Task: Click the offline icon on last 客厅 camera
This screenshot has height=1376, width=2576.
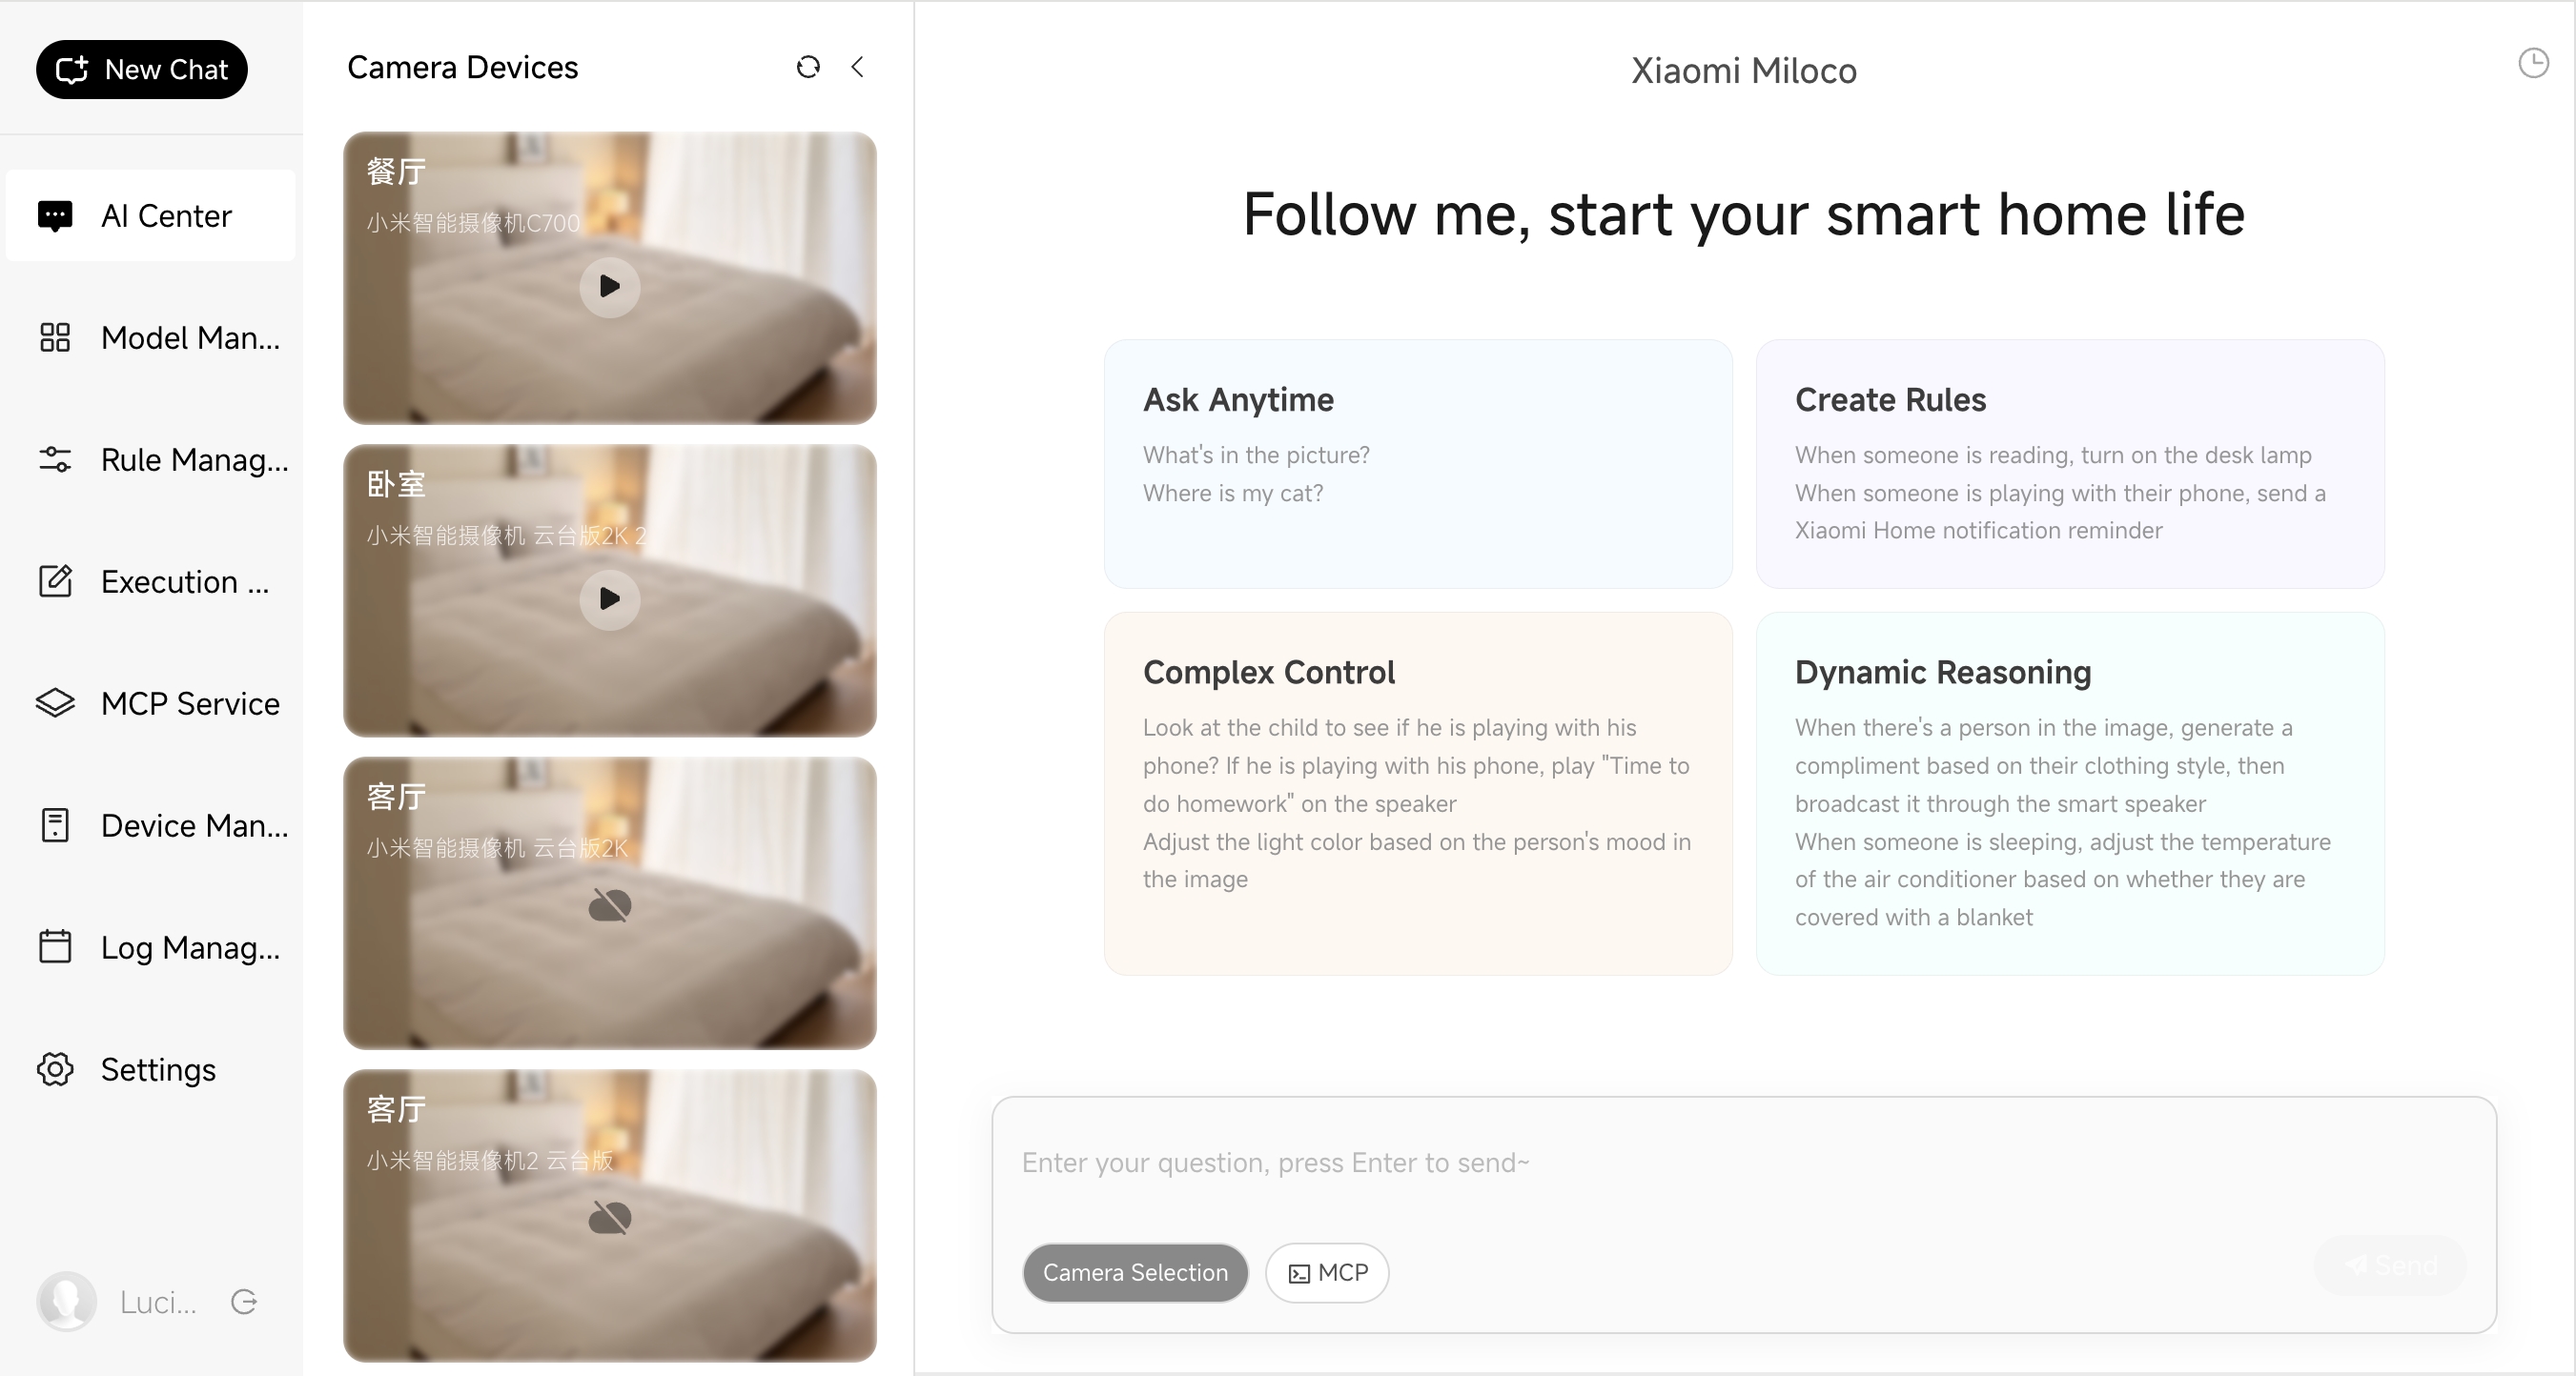Action: coord(609,1217)
